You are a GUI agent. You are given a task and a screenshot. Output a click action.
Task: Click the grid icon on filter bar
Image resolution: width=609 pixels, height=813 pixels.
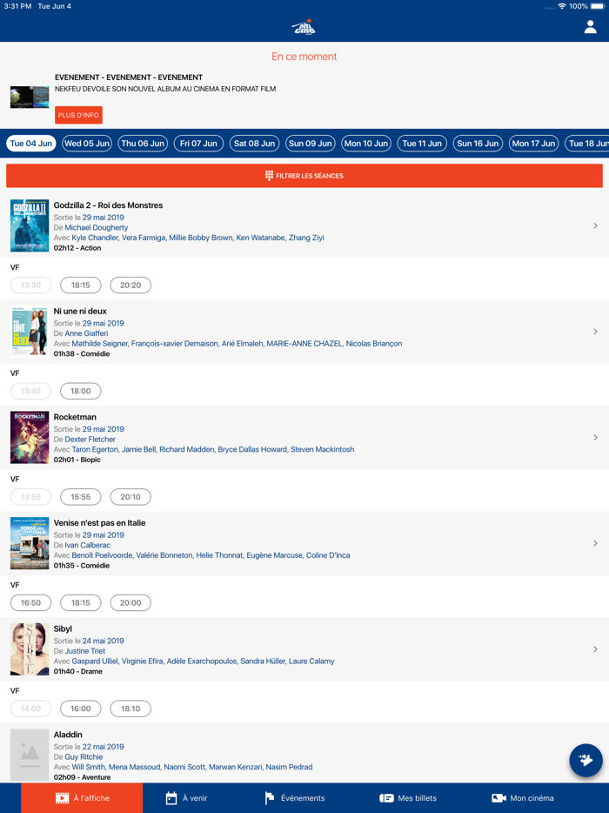point(269,176)
